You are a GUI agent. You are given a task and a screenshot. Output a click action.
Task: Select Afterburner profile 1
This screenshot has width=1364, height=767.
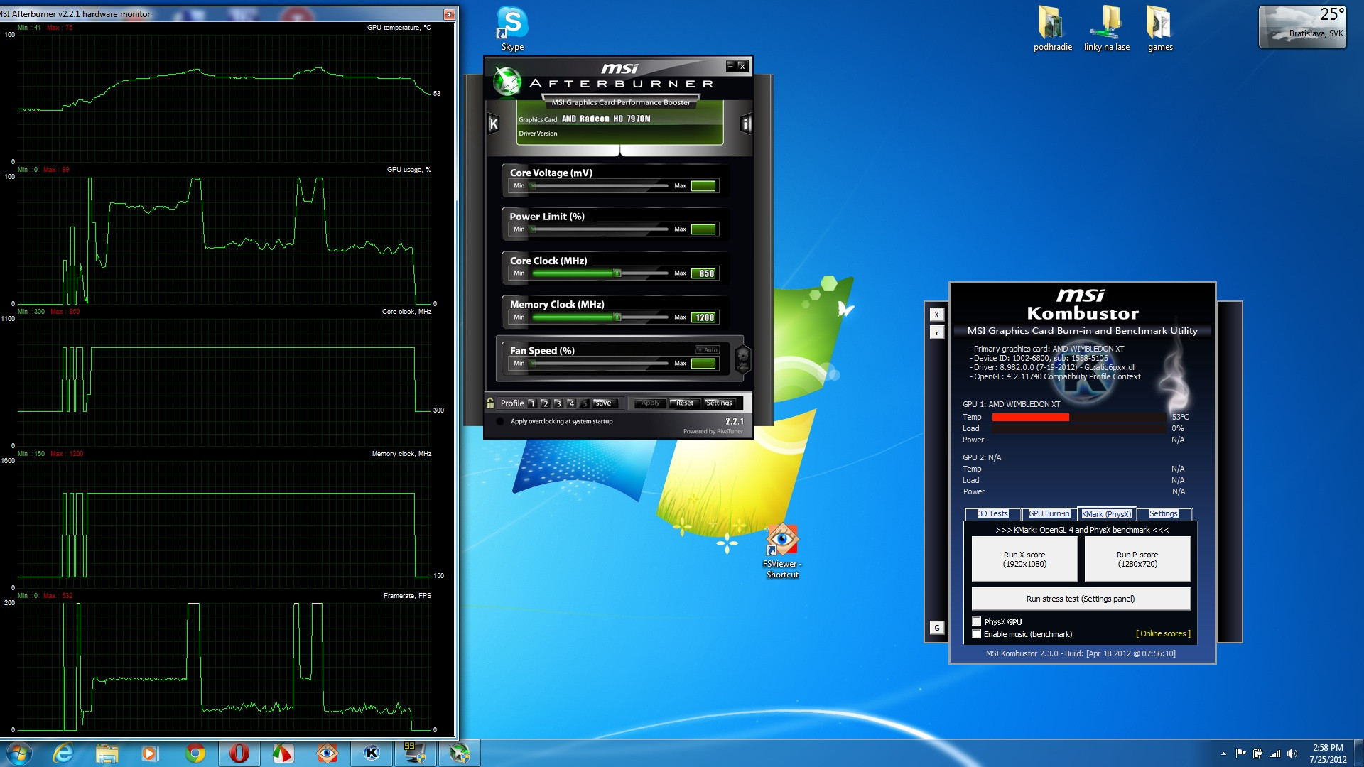pos(531,403)
